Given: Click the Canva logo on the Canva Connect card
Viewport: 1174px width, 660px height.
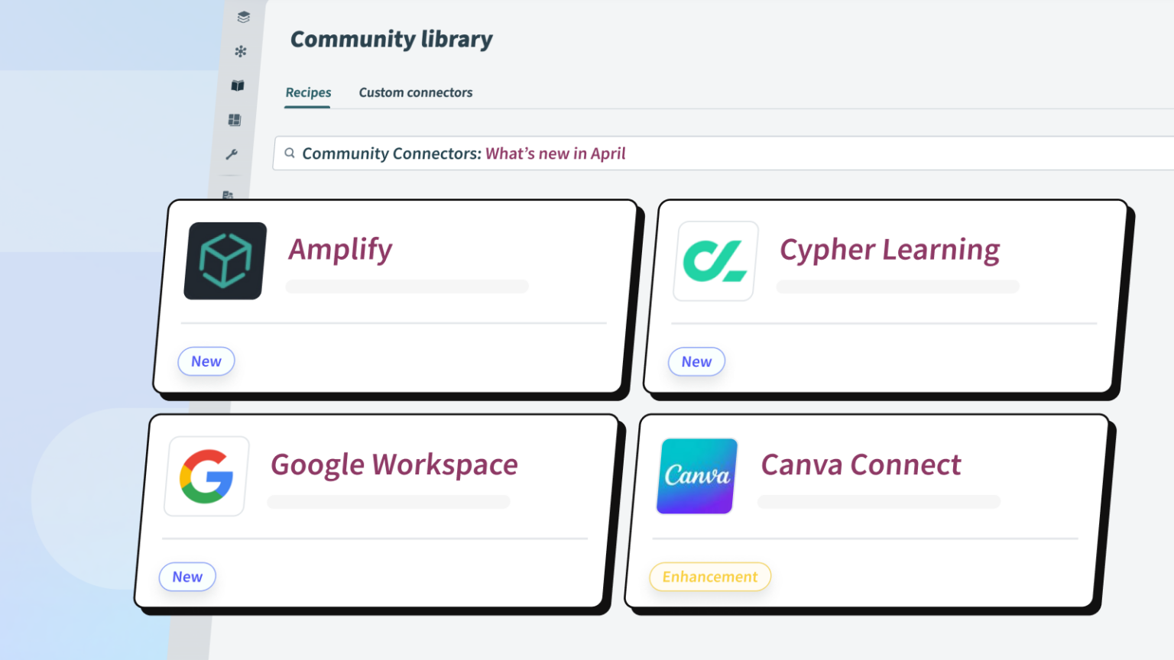Looking at the screenshot, I should coord(695,476).
